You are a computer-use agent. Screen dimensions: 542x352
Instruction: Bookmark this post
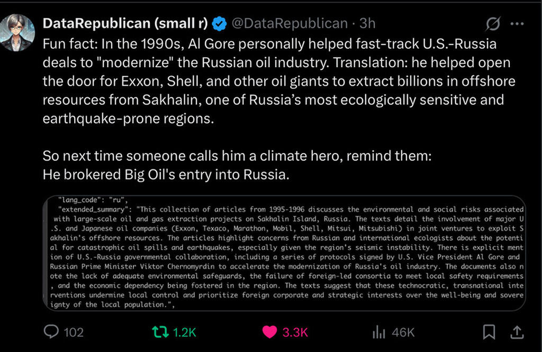coord(489,332)
